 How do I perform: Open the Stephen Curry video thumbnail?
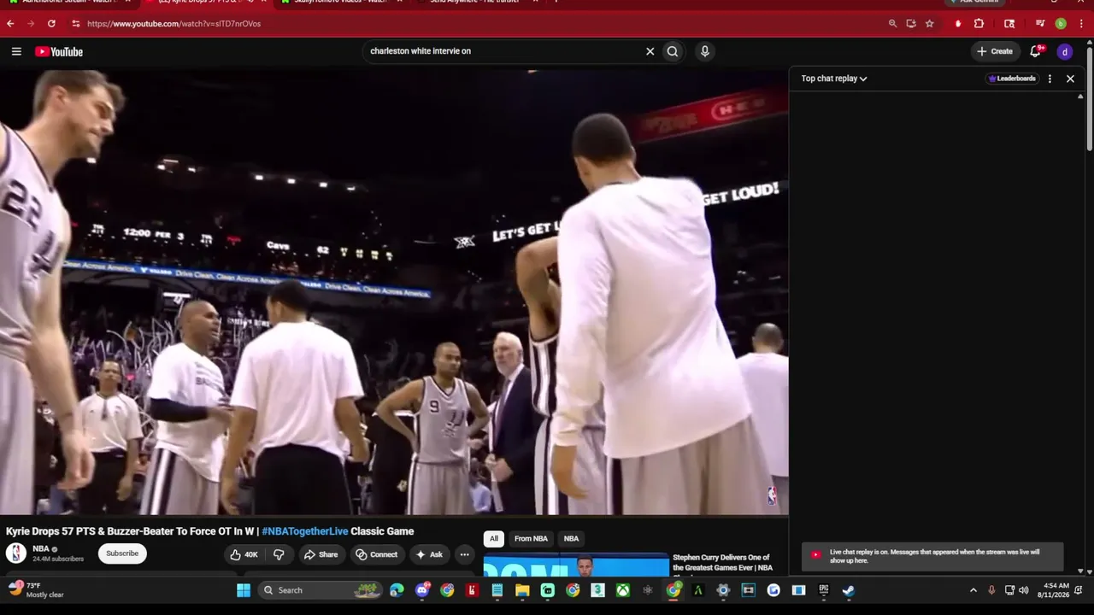tap(576, 566)
